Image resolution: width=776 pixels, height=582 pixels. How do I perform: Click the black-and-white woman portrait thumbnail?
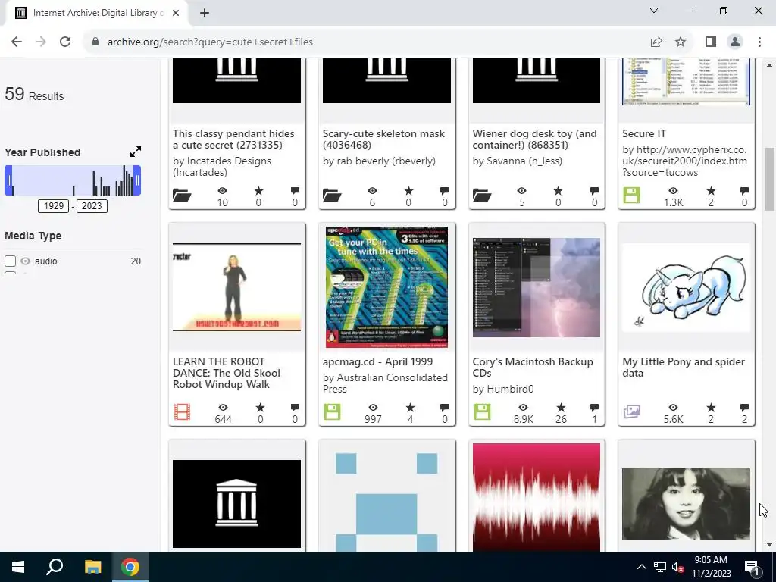687,504
